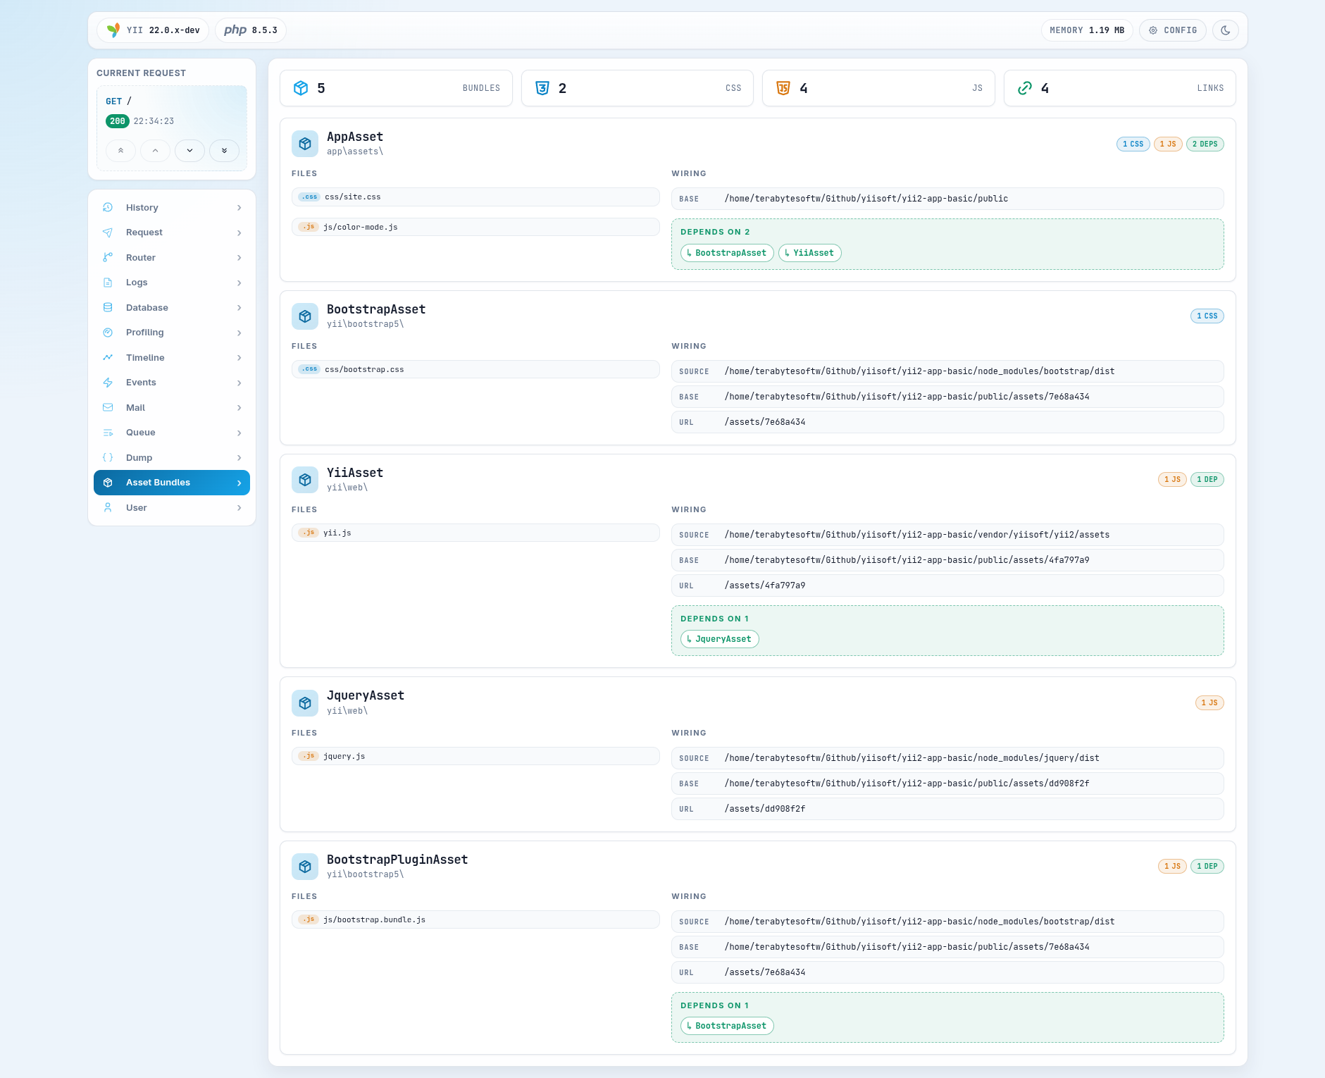
Task: Click the js/bootstrap.bundle.js file entry
Action: coord(475,919)
